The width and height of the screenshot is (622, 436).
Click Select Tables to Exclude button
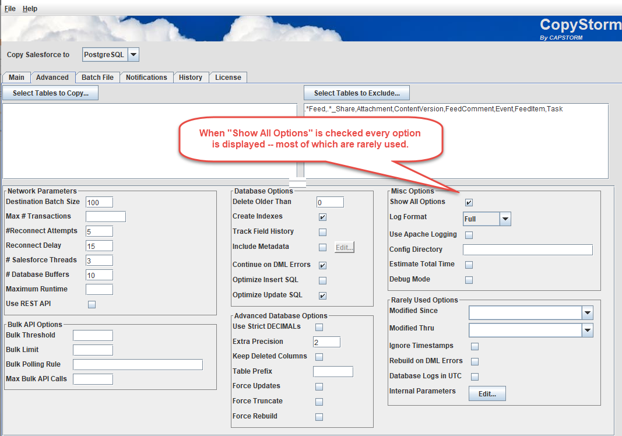[357, 93]
